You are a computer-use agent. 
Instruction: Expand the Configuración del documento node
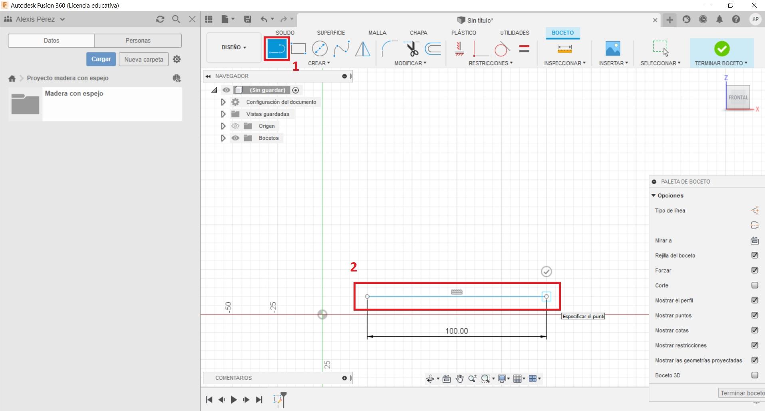(x=223, y=102)
